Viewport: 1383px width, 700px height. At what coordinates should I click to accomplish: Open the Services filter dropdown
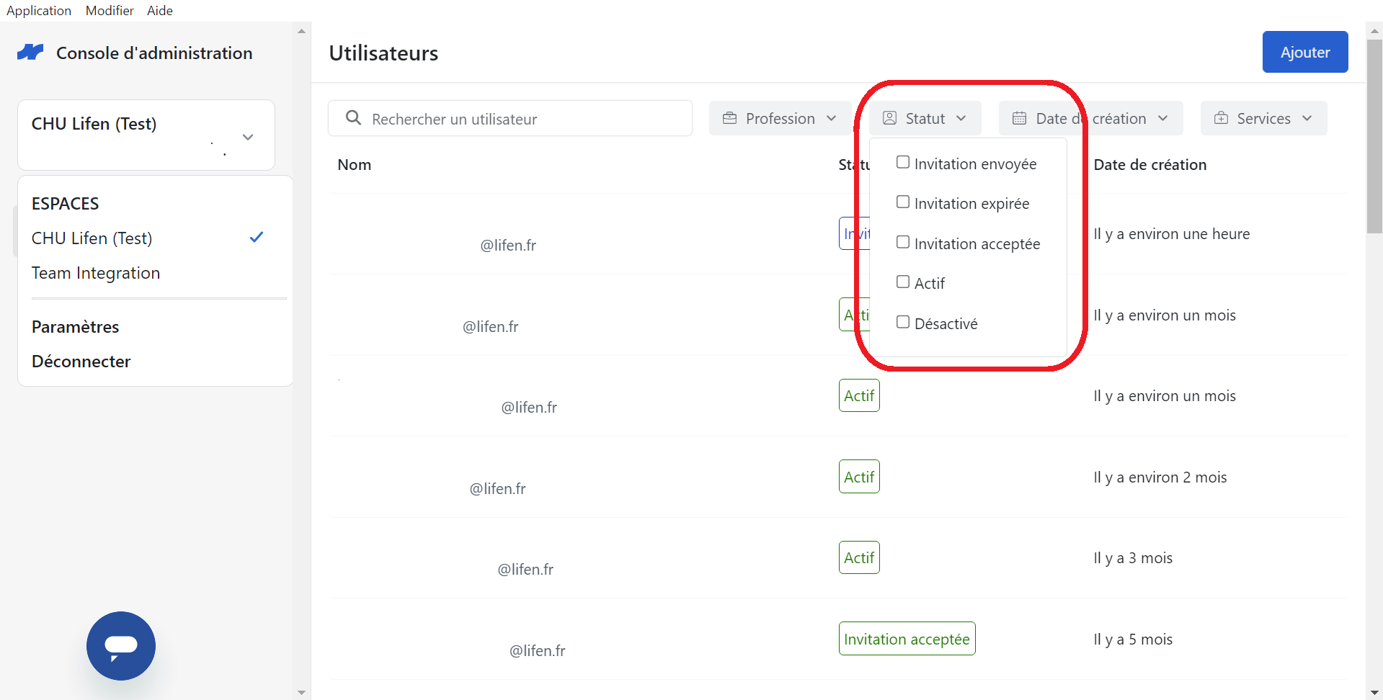tap(1263, 118)
